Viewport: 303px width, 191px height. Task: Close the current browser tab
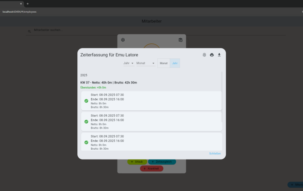coord(21,4)
